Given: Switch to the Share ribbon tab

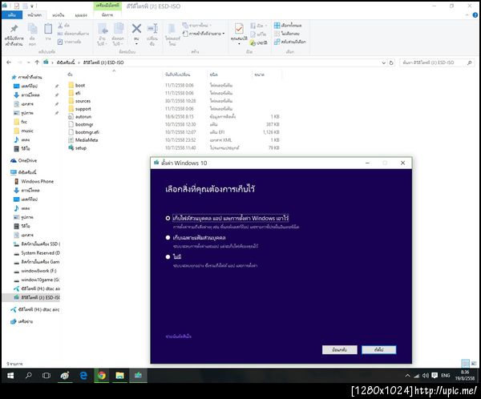Looking at the screenshot, I should 58,14.
